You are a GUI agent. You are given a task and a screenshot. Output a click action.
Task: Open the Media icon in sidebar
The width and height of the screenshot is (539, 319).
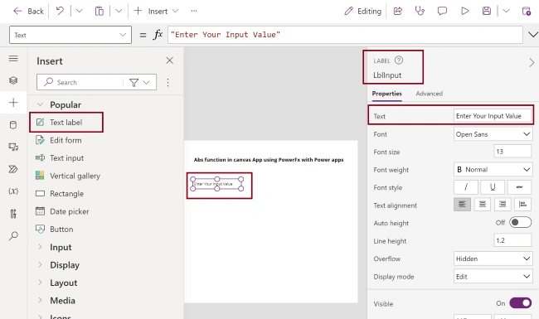13,147
